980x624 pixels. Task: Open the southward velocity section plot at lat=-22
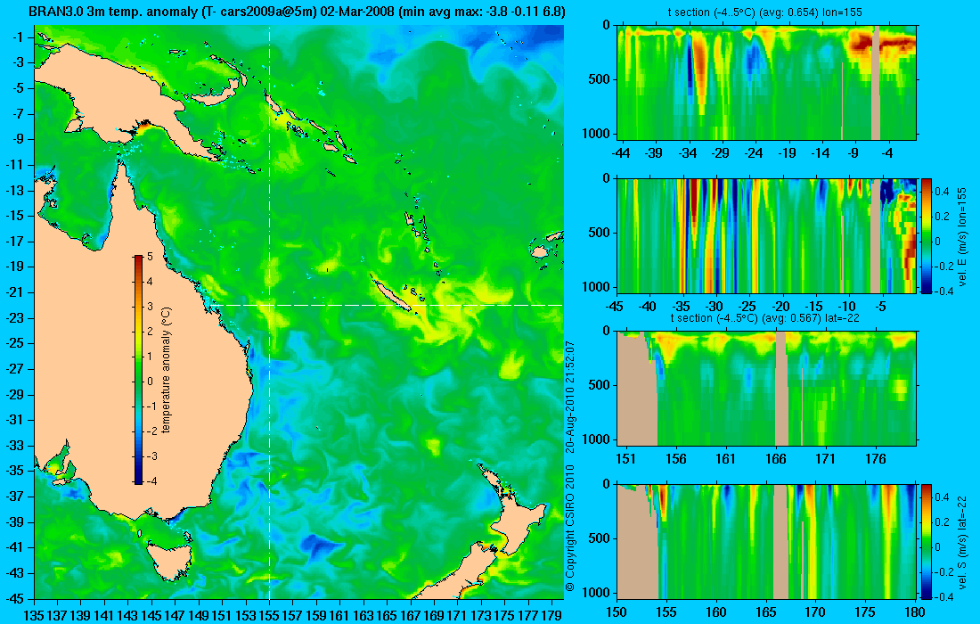click(766, 541)
